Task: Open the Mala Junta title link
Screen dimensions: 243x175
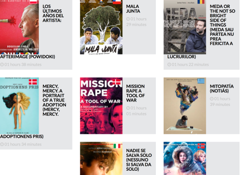Action: [x=133, y=9]
